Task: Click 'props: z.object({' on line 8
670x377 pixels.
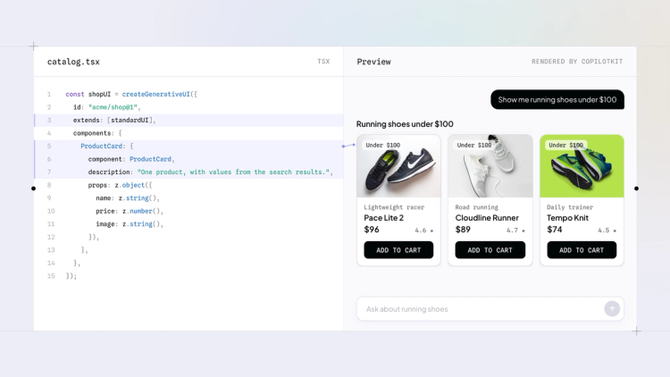Action: [x=120, y=185]
